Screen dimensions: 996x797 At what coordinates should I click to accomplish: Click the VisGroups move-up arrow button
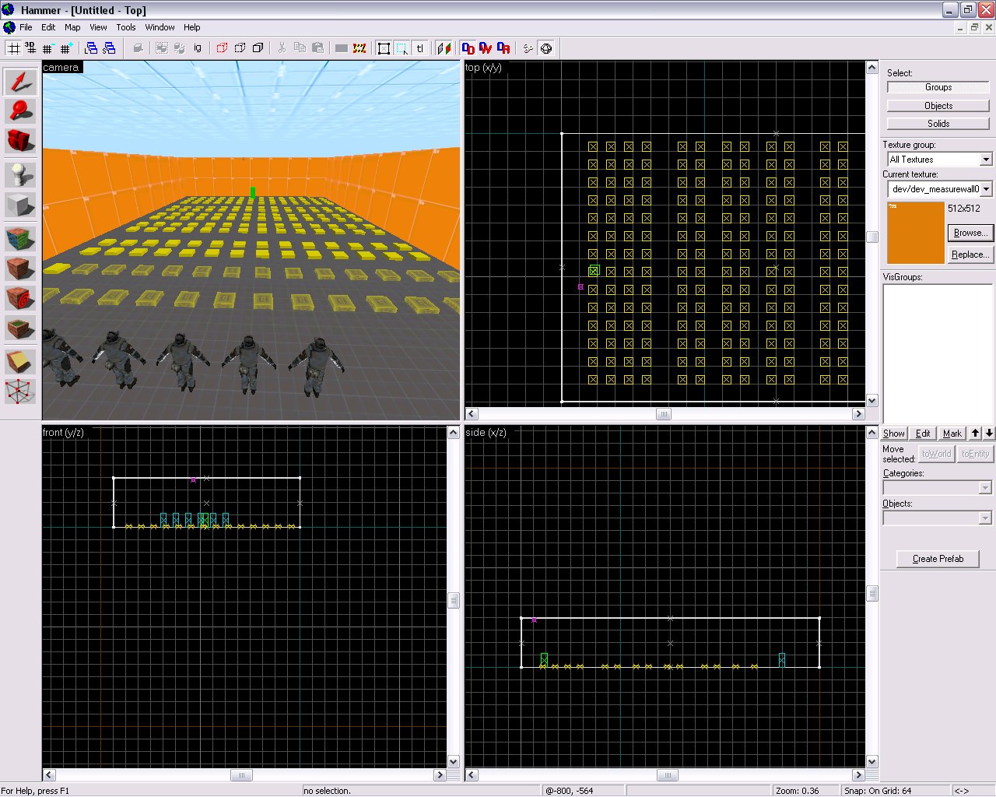[x=976, y=434]
